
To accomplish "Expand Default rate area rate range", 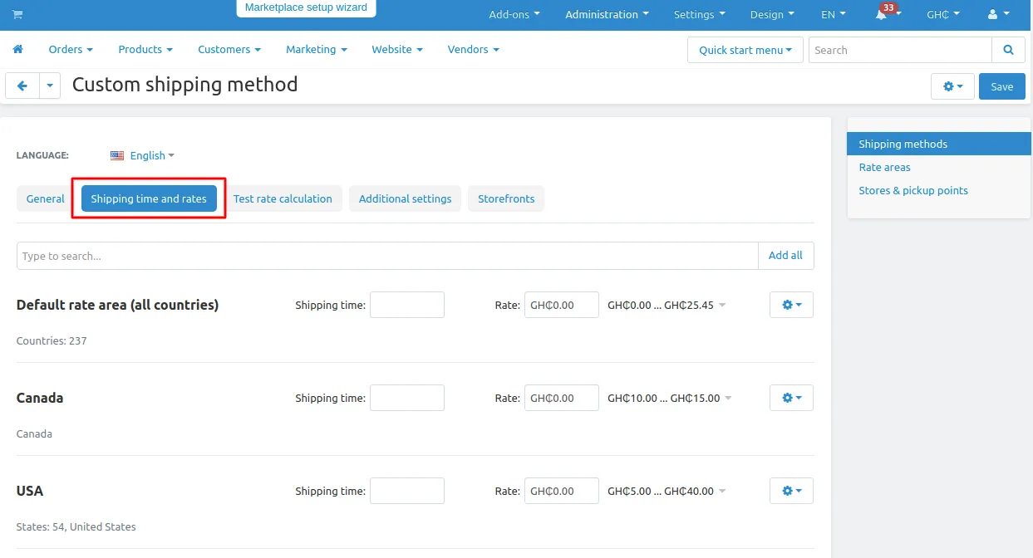I will click(667, 305).
